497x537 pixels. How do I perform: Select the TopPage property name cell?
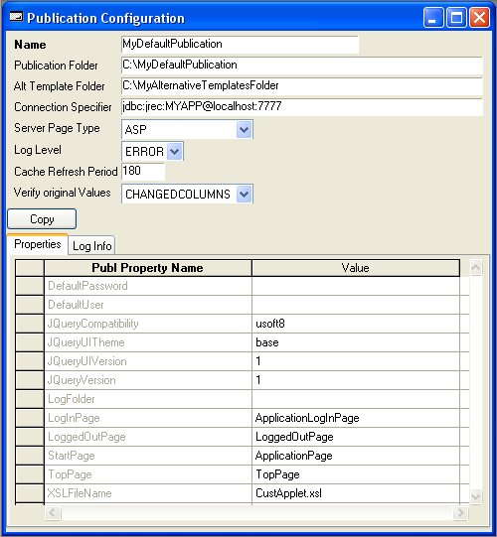148,474
